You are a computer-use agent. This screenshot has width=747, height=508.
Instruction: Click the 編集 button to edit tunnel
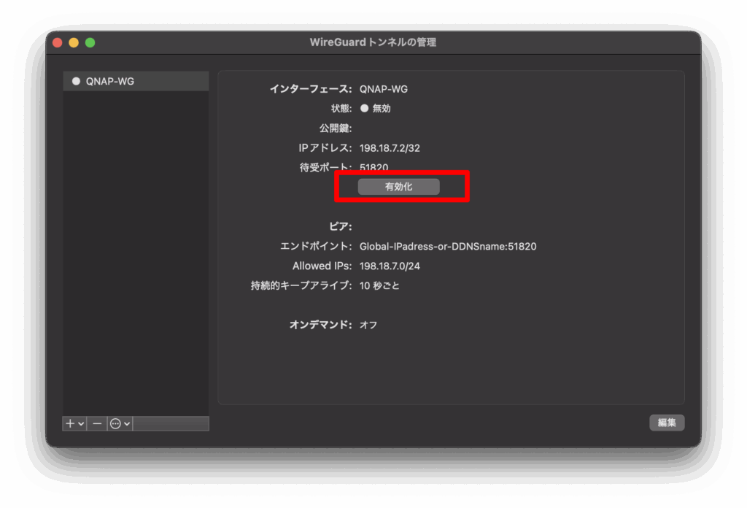(x=666, y=423)
